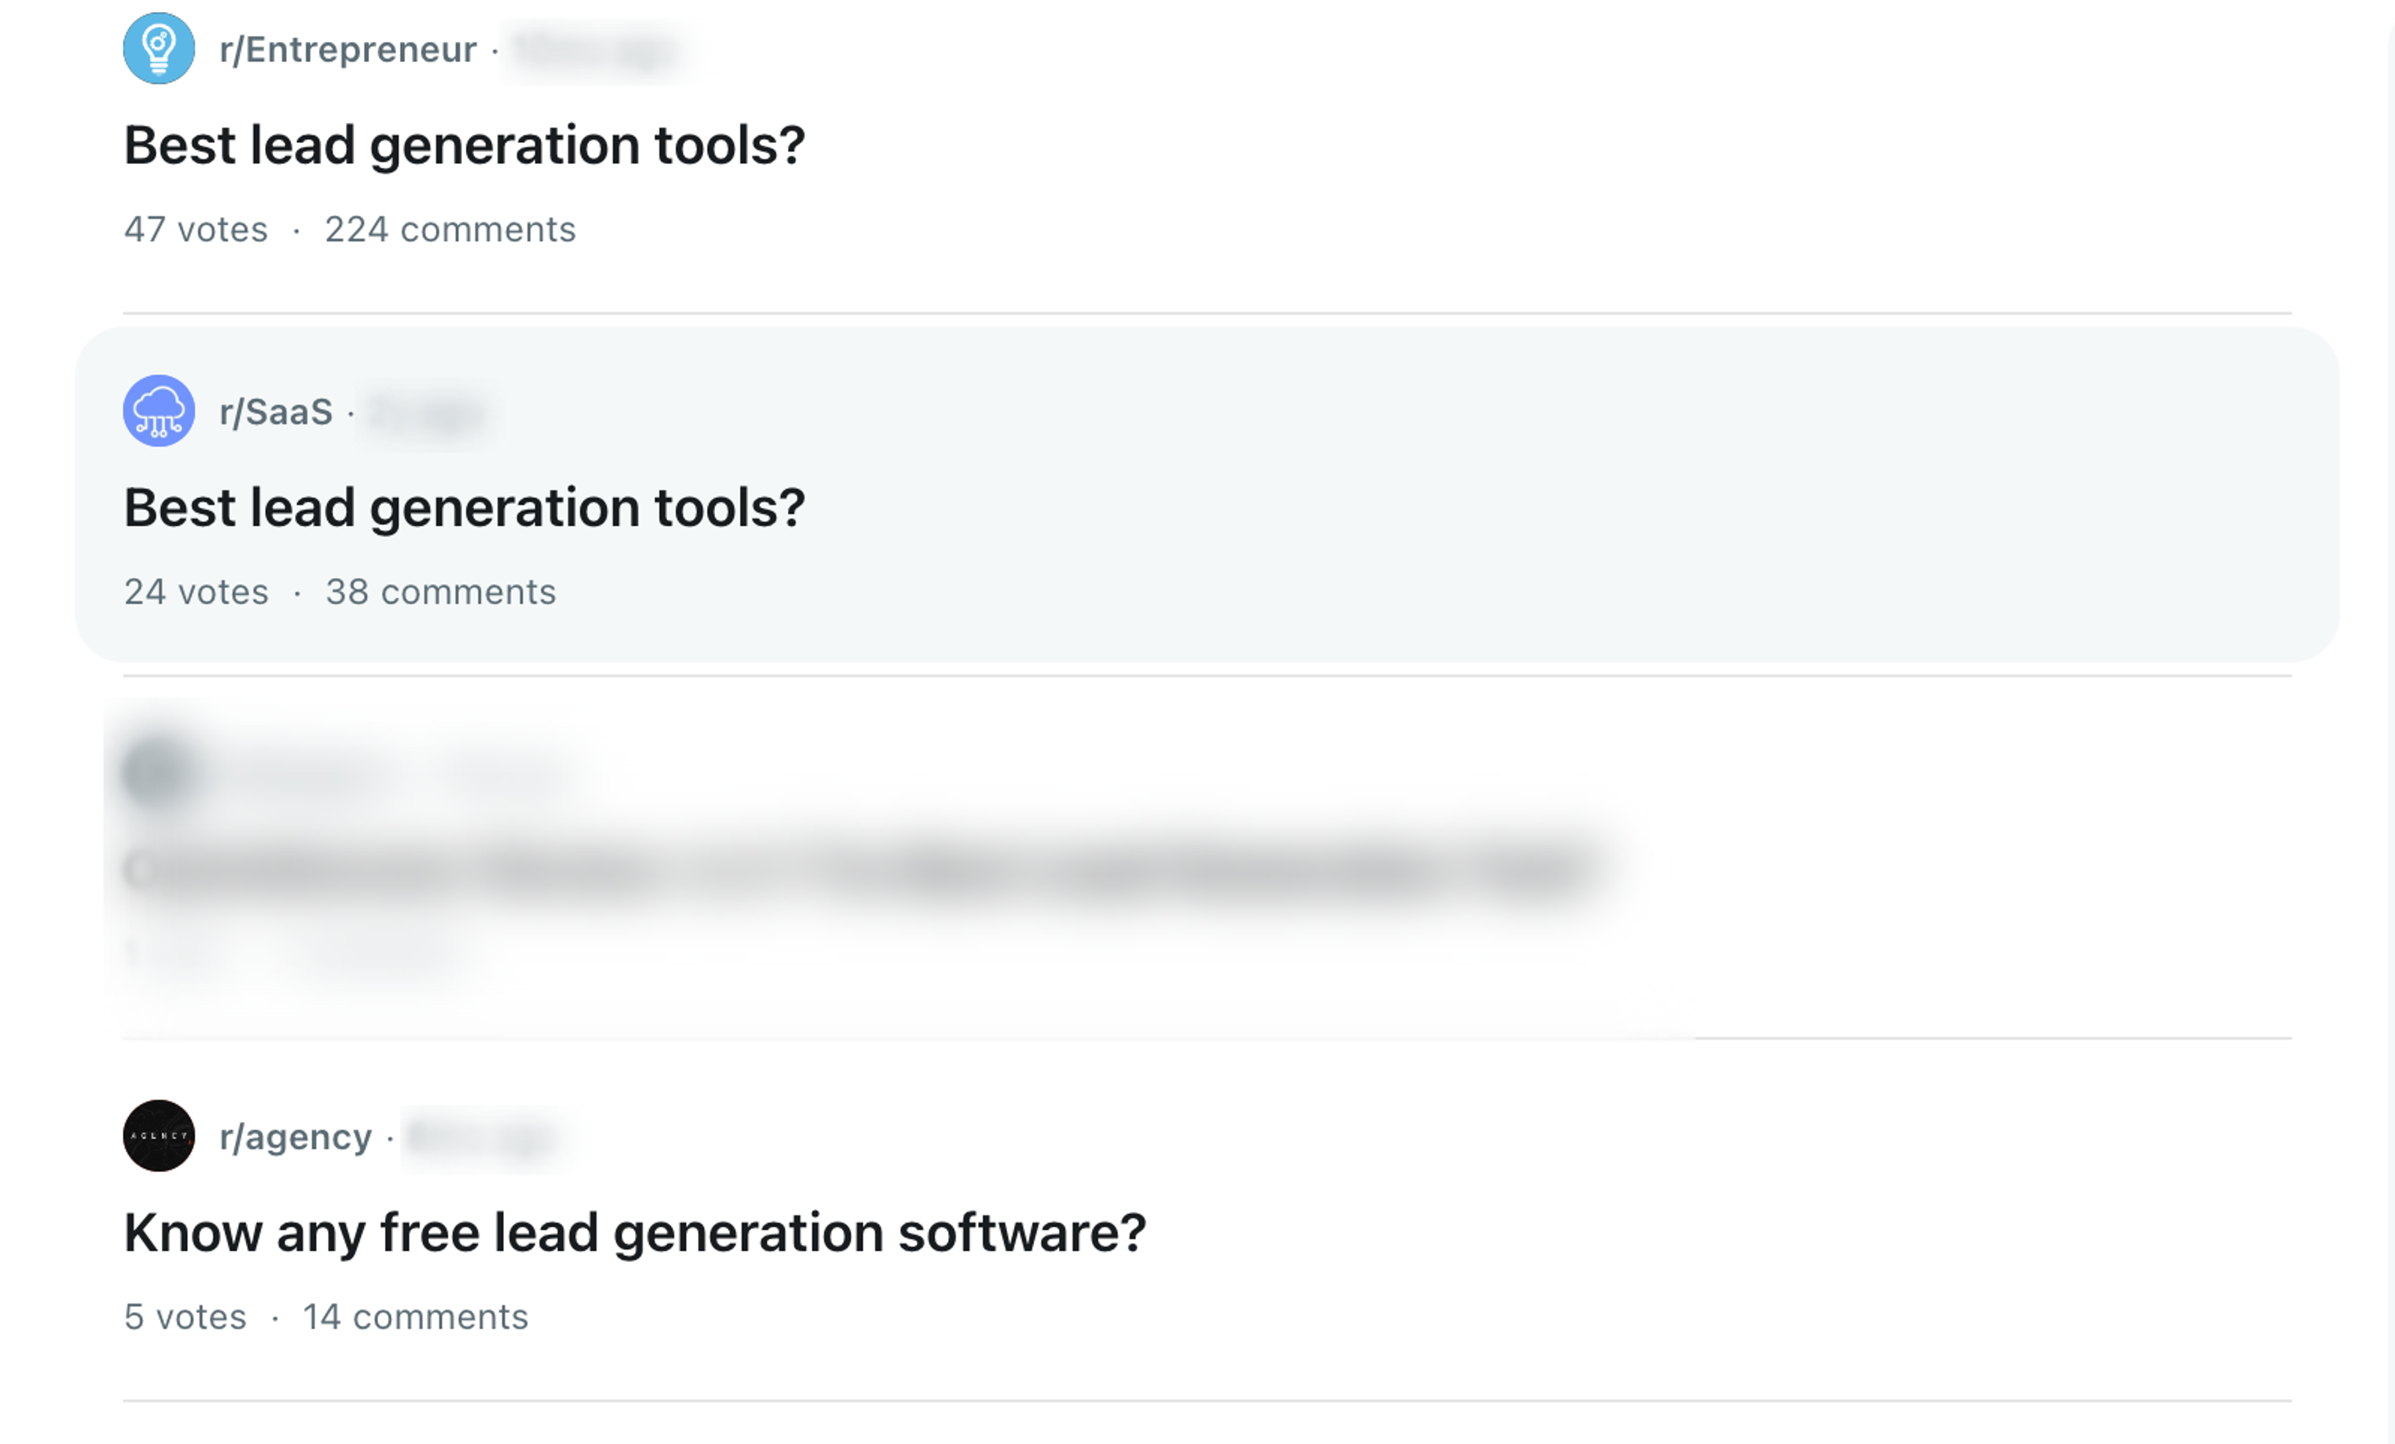The image size is (2395, 1444).
Task: Click '47 votes' on the Entrepreneur post
Action: 195,230
